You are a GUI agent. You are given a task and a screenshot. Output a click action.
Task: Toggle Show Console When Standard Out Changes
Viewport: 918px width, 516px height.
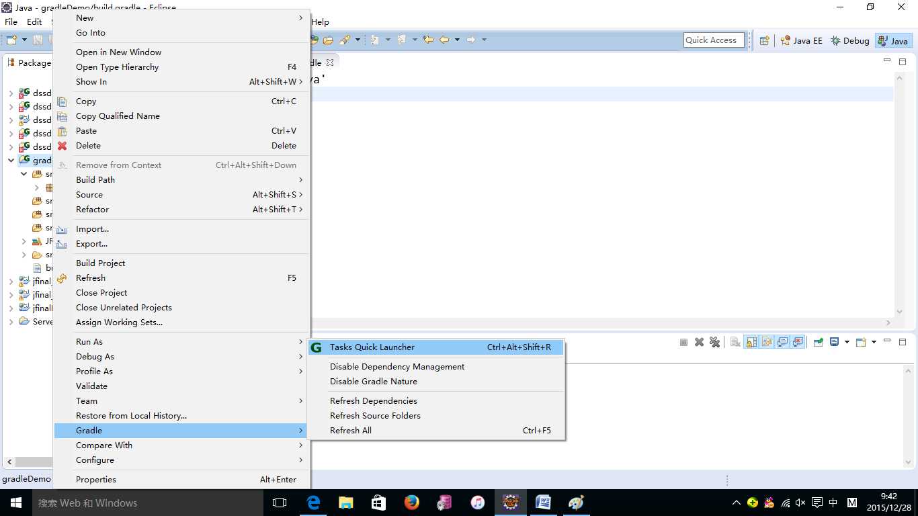pyautogui.click(x=782, y=342)
